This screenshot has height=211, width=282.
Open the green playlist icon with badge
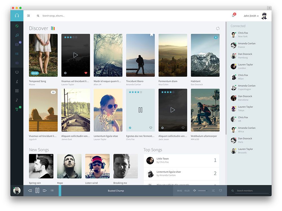[17, 109]
